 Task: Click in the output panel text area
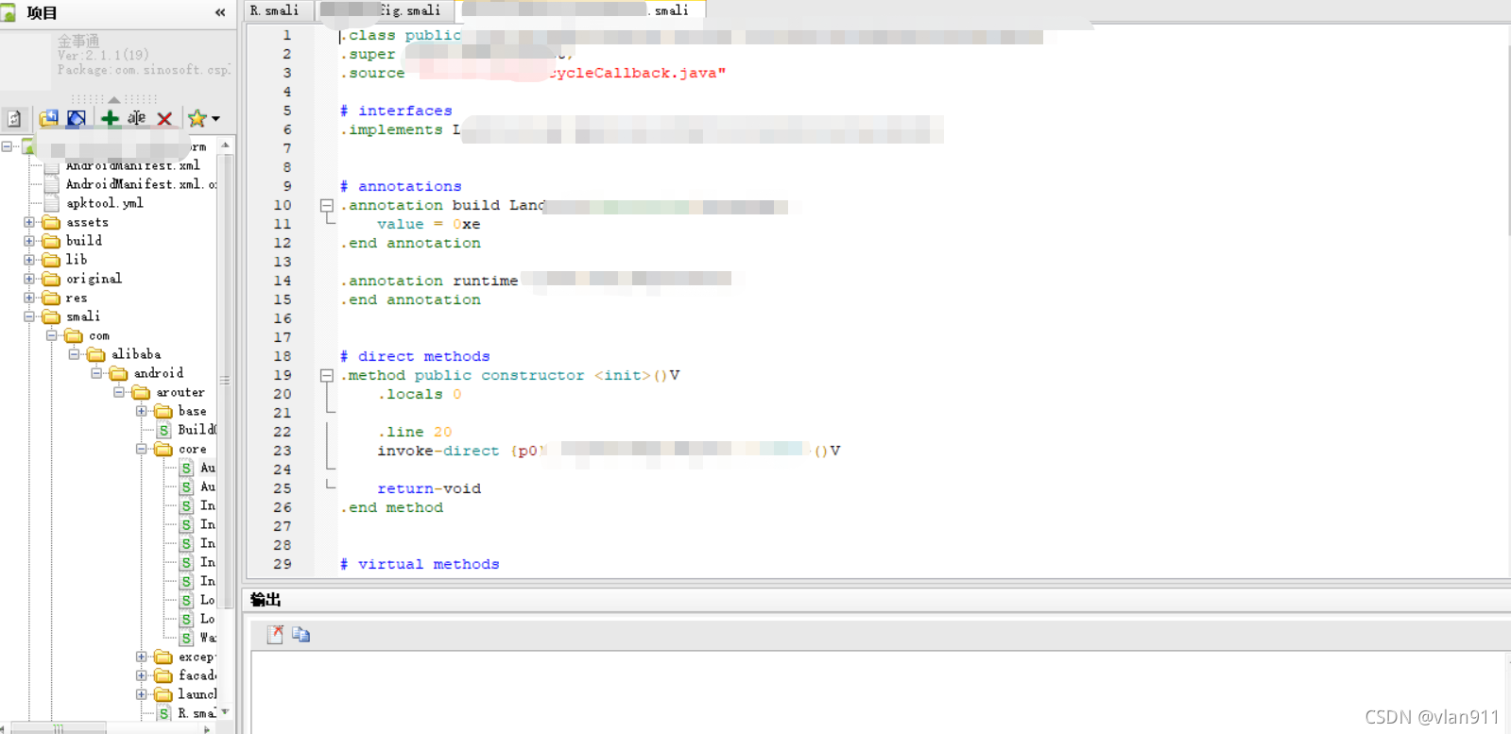coord(879,691)
